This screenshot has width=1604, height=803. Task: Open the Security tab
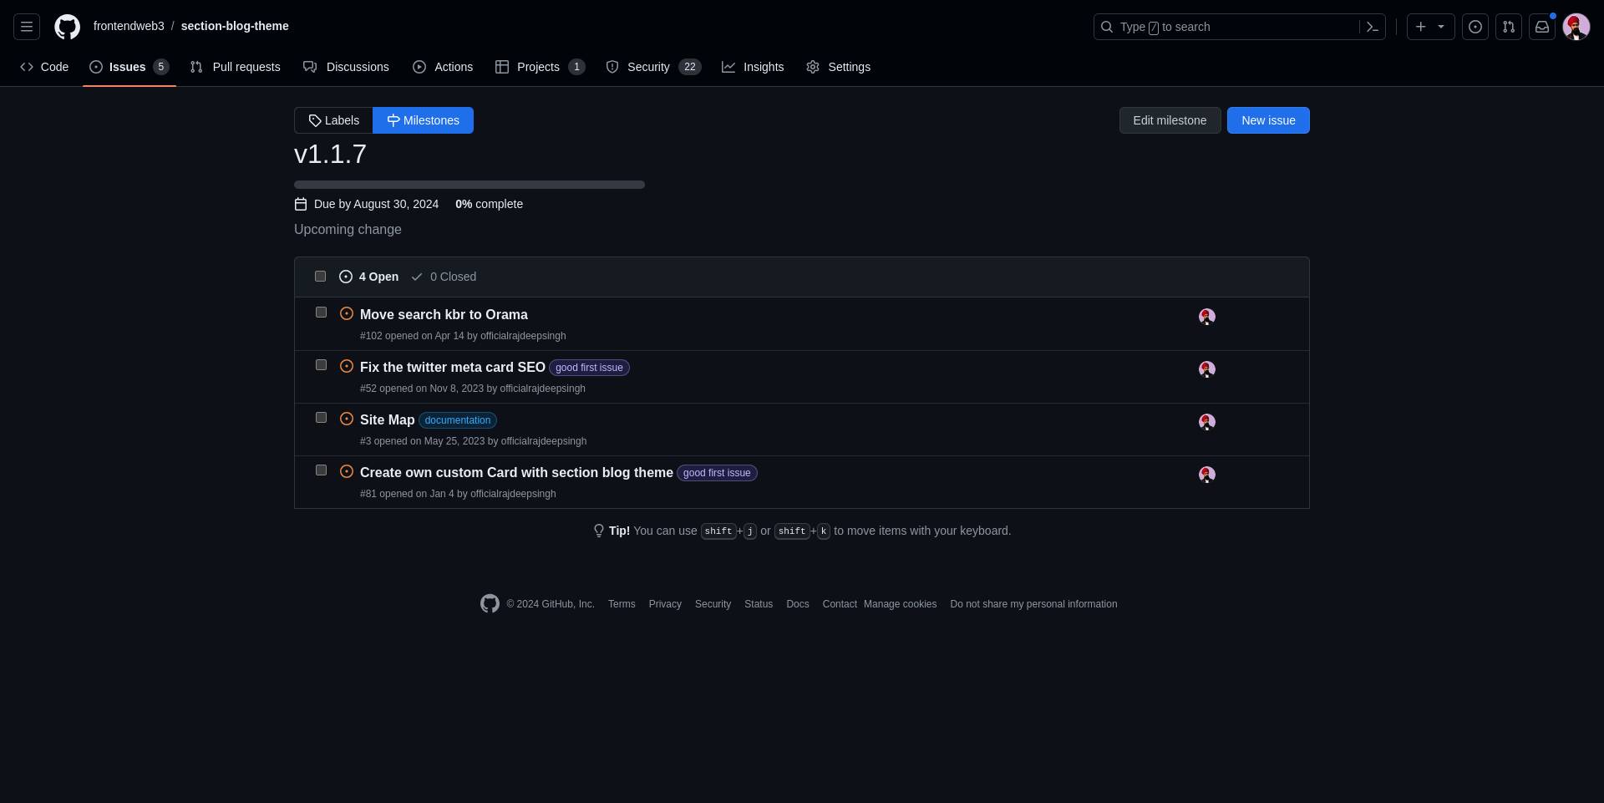[x=653, y=67]
